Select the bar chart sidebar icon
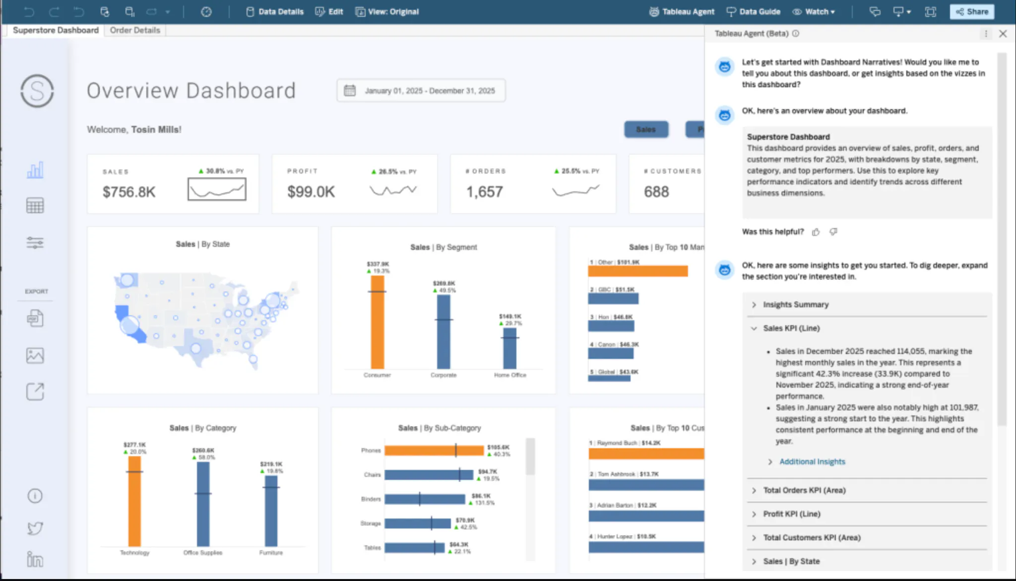The image size is (1016, 581). coord(35,170)
